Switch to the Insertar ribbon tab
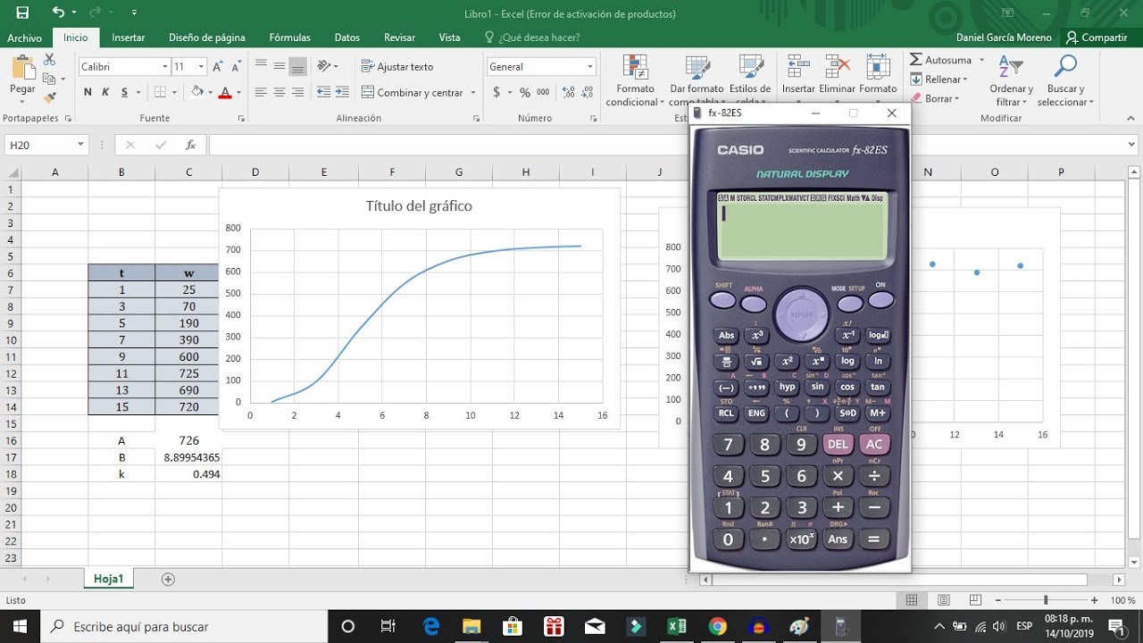Image resolution: width=1143 pixels, height=643 pixels. pyautogui.click(x=129, y=38)
